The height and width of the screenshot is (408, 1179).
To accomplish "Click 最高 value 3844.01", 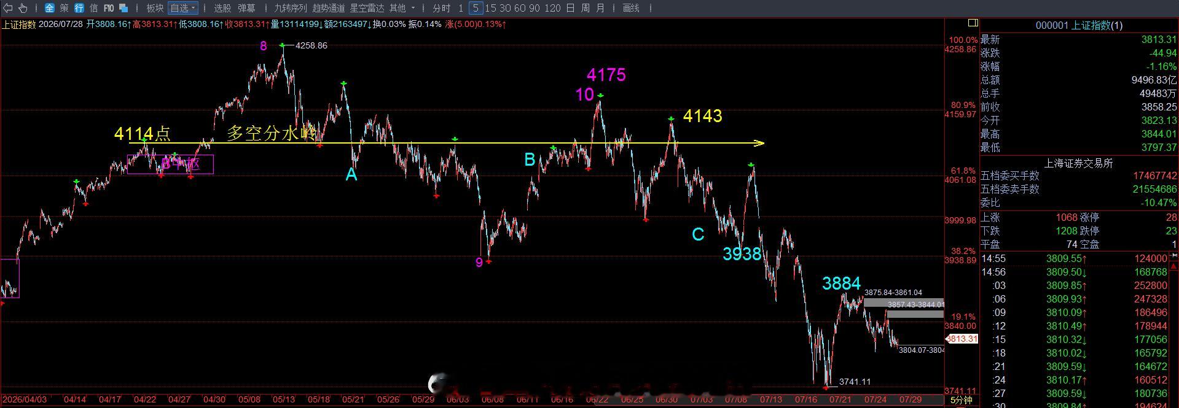I will [x=1159, y=134].
